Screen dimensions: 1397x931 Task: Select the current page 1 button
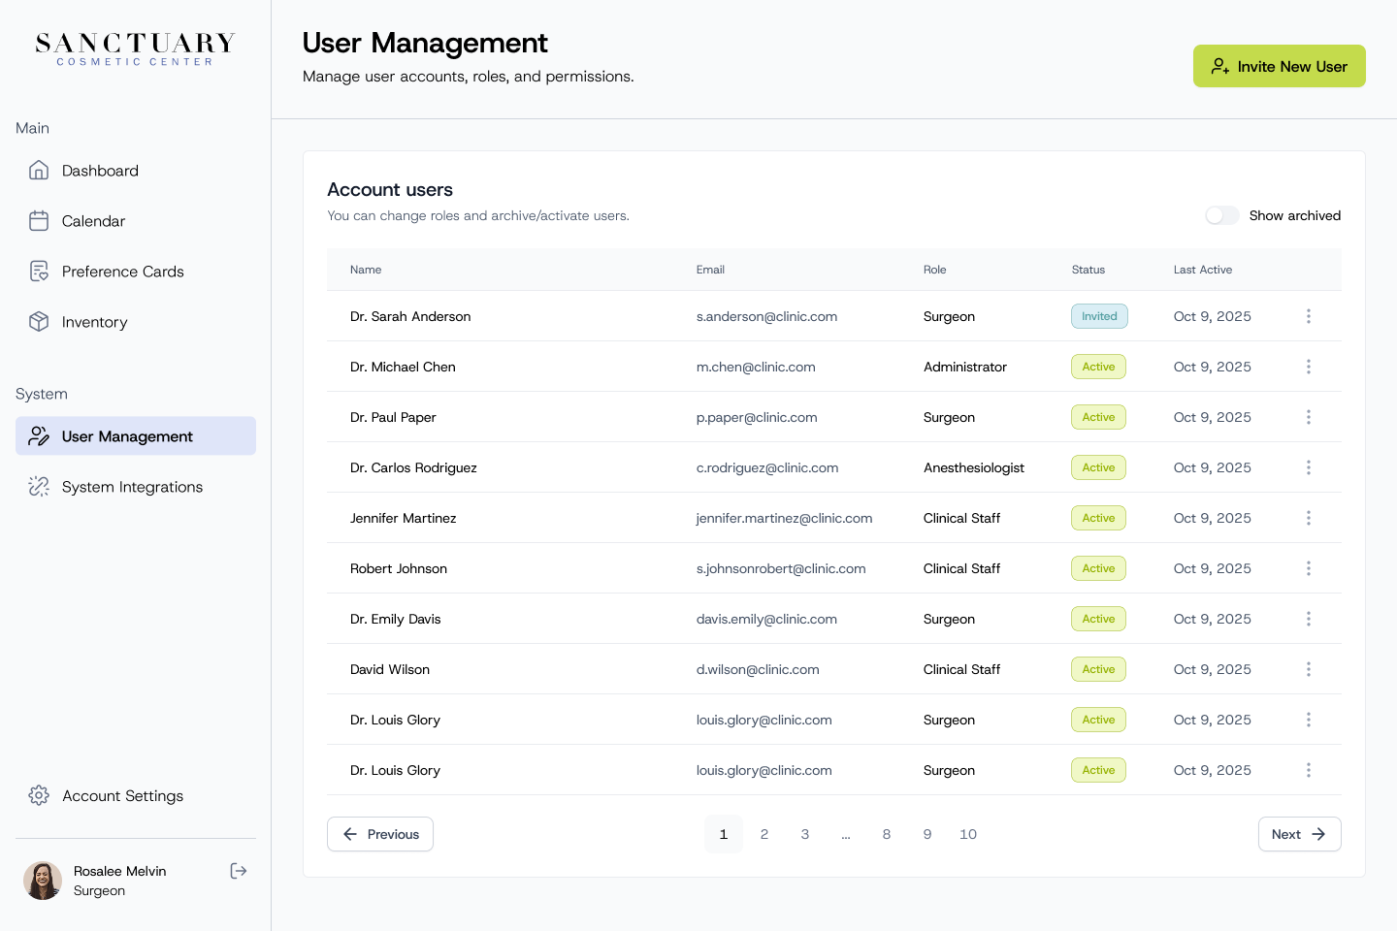click(724, 834)
